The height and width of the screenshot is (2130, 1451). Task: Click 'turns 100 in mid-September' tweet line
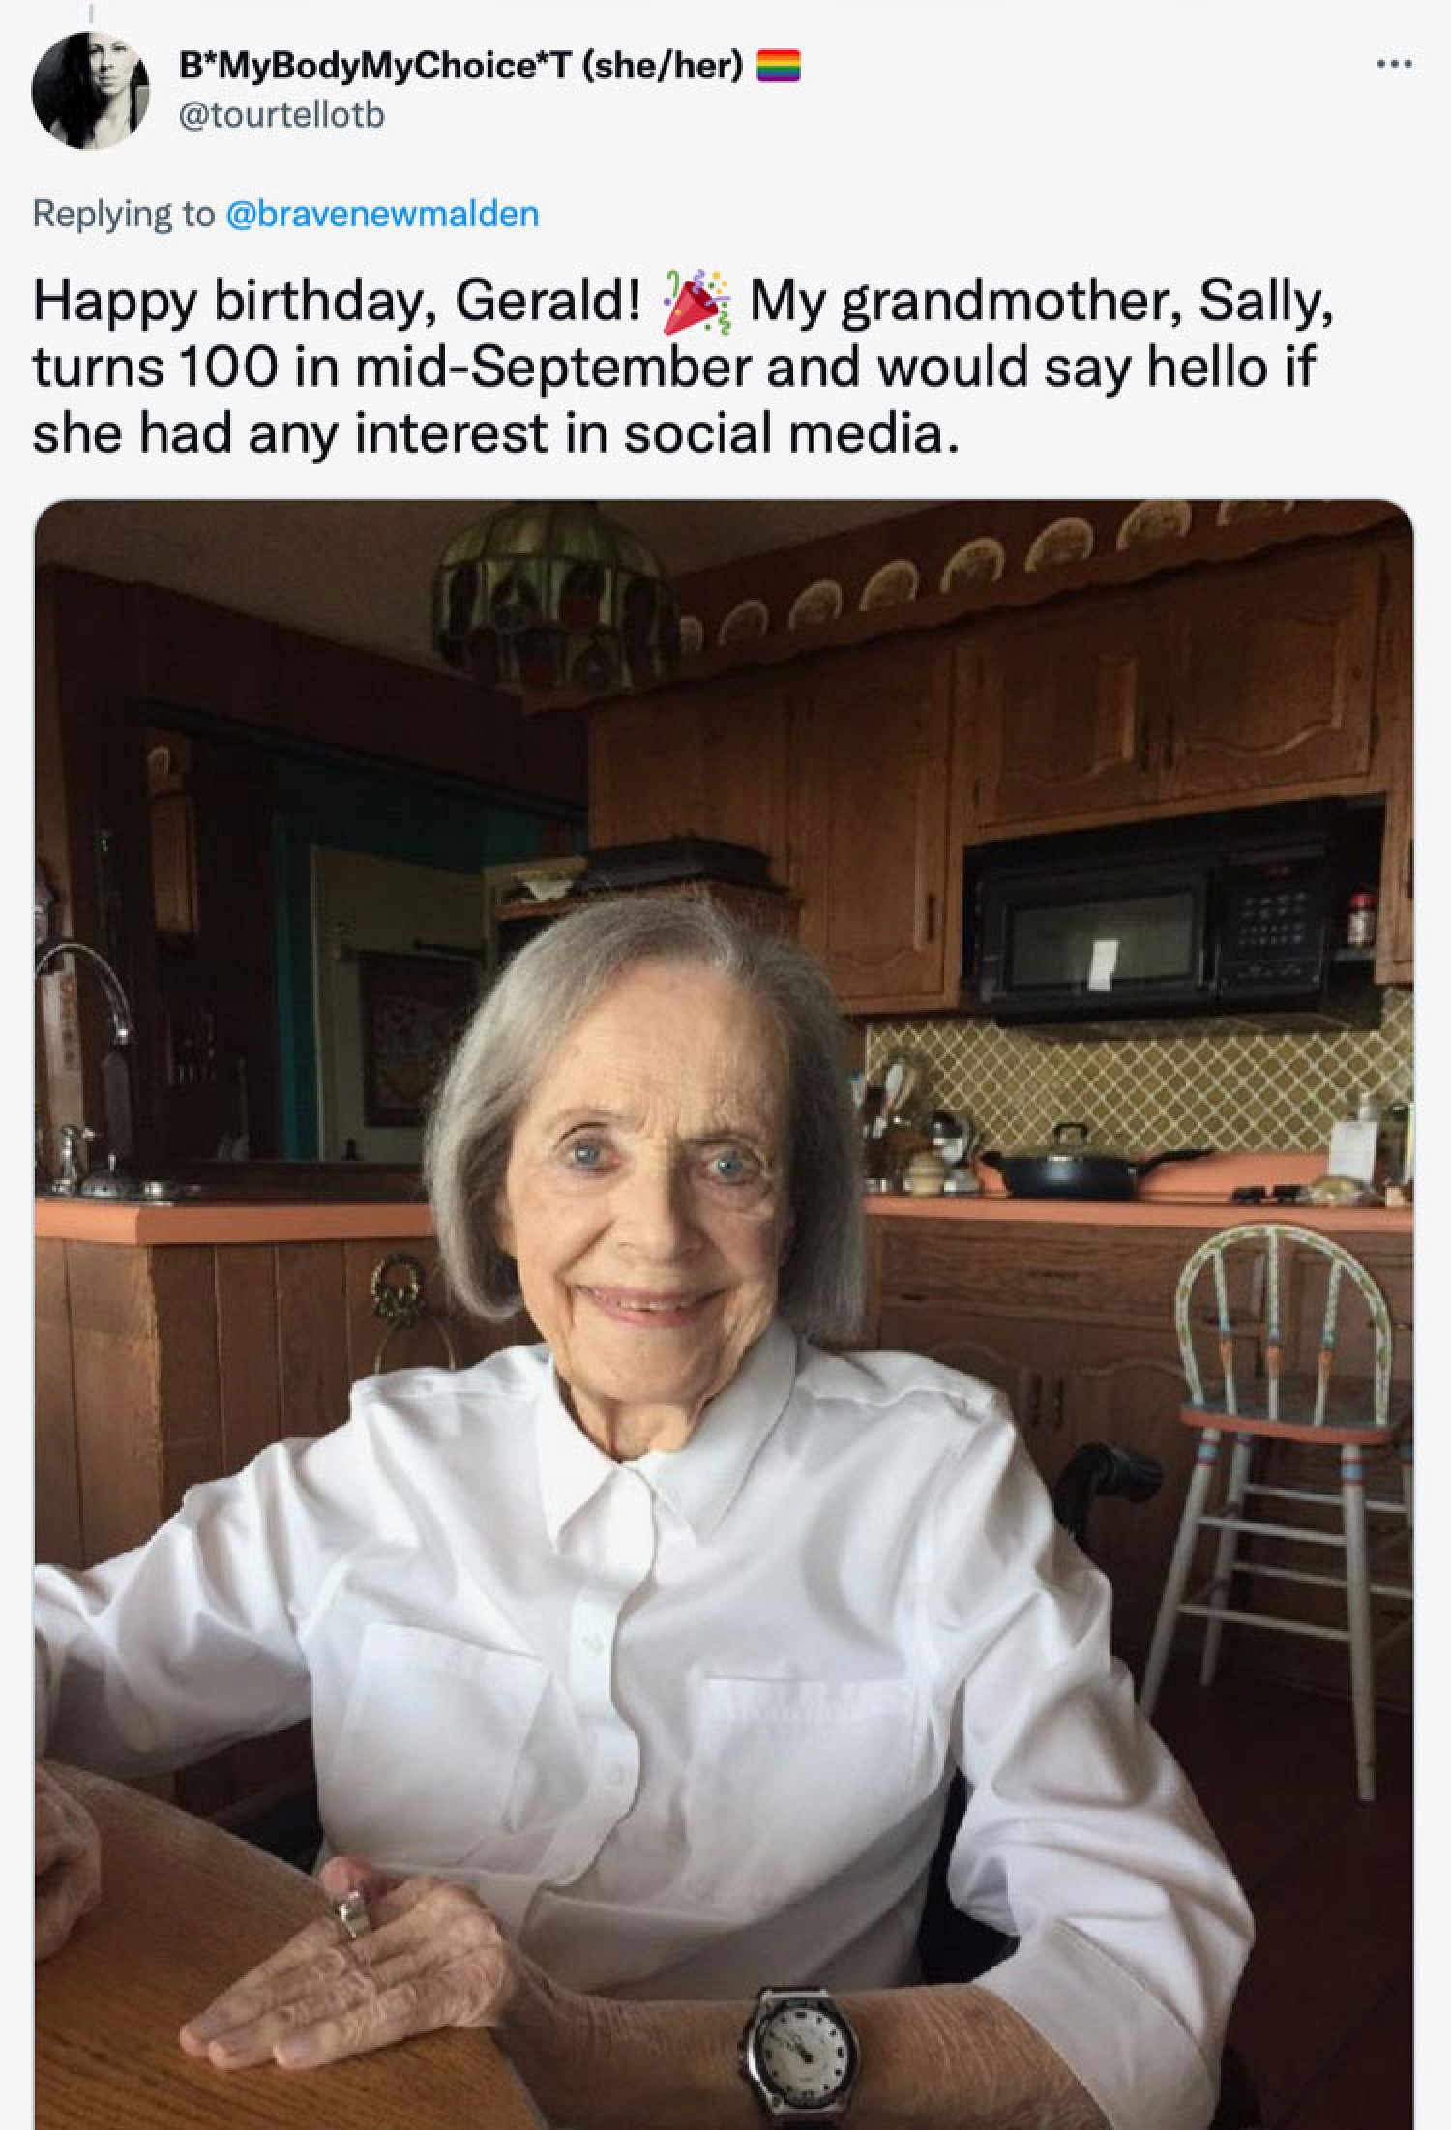393,368
